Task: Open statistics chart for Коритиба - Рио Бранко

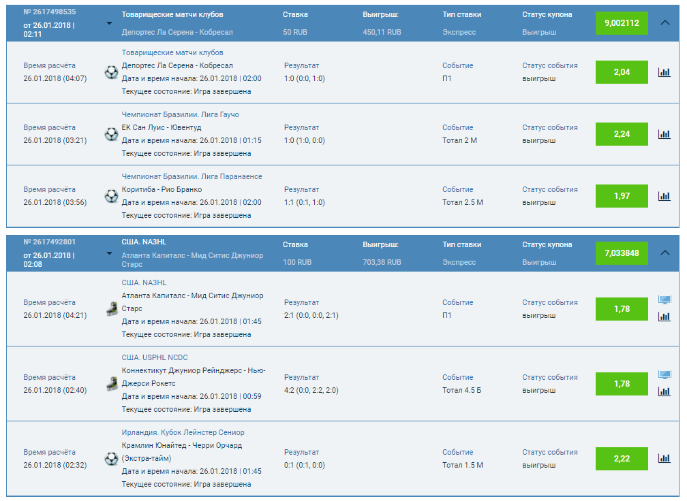Action: pos(665,196)
